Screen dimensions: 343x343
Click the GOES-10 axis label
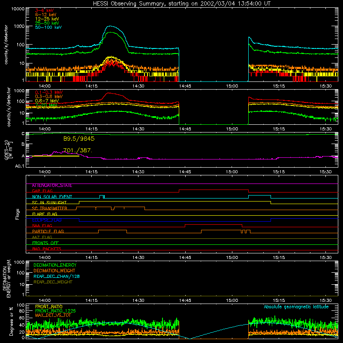(9, 150)
